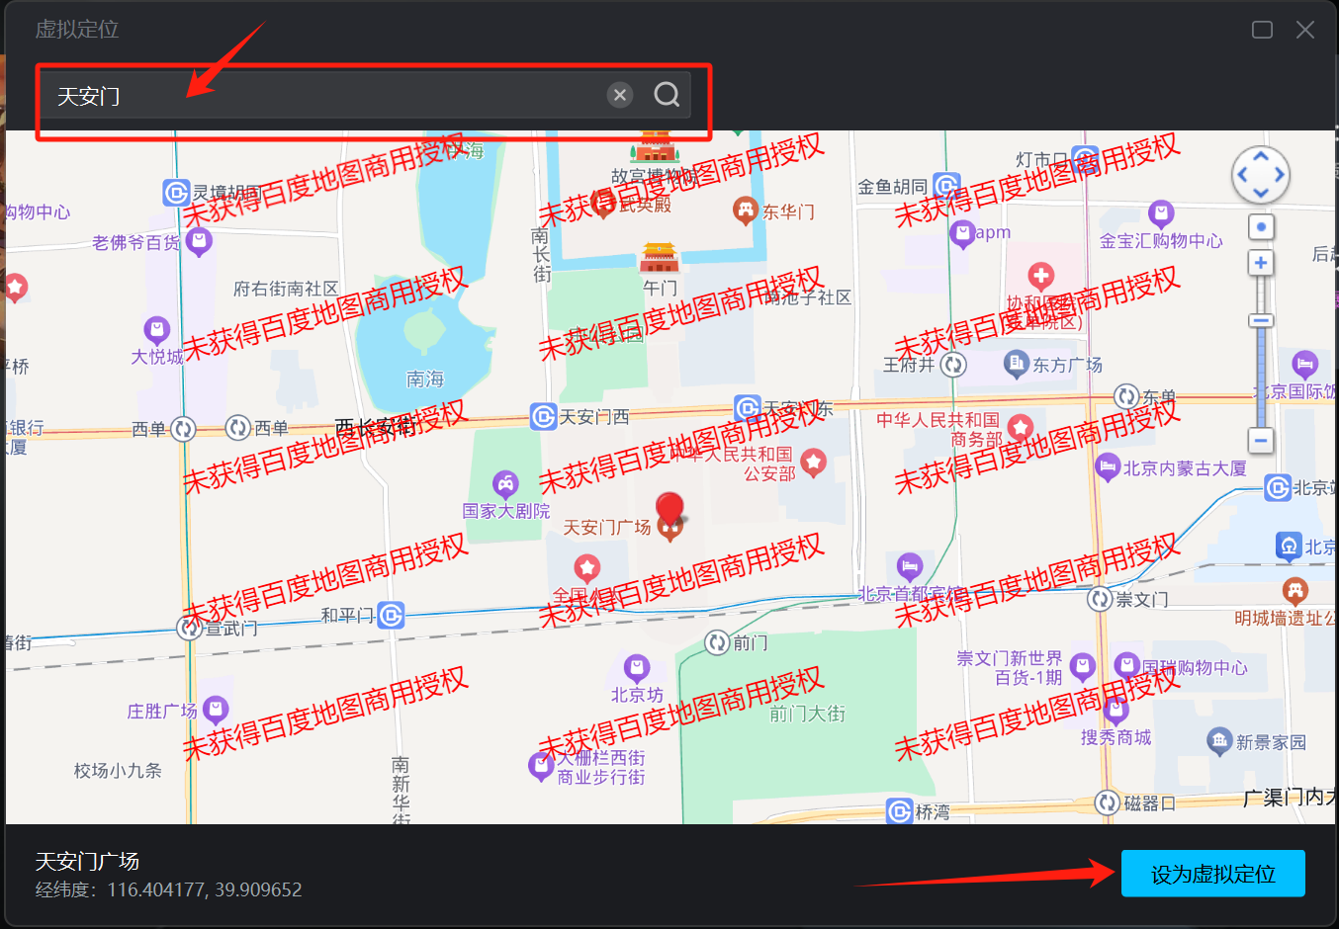1339x929 pixels.
Task: Close the 虚拟定位 dialog
Action: 1305,30
